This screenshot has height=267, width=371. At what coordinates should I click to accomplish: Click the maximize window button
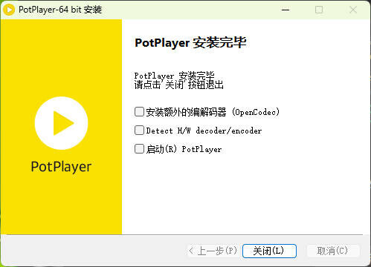[319, 10]
